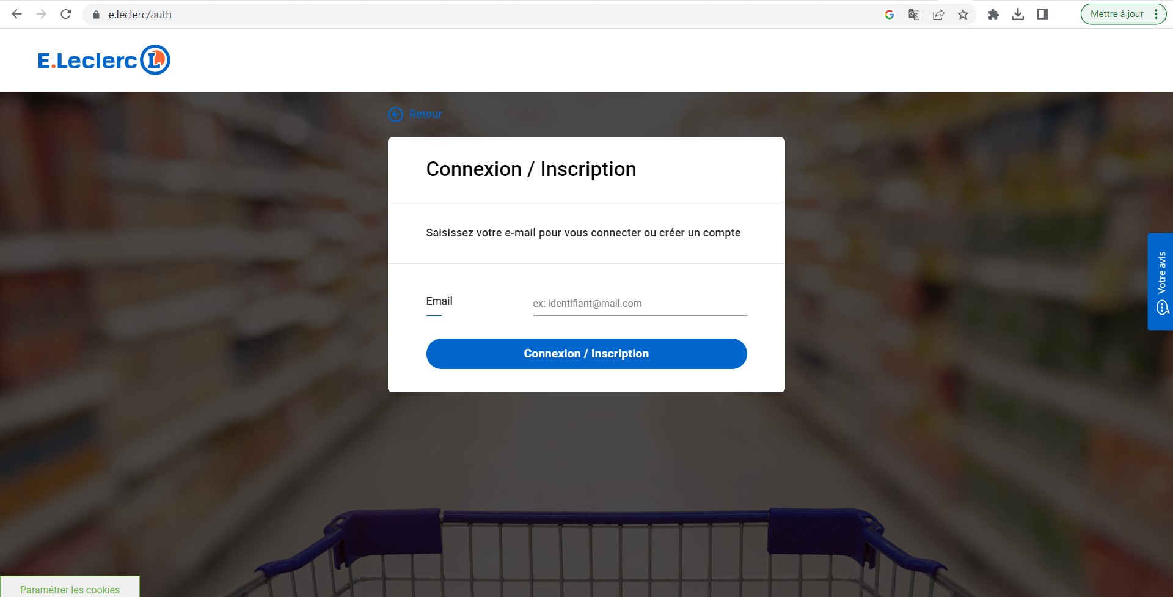This screenshot has height=597, width=1173.
Task: Open the translate page icon
Action: click(x=914, y=15)
